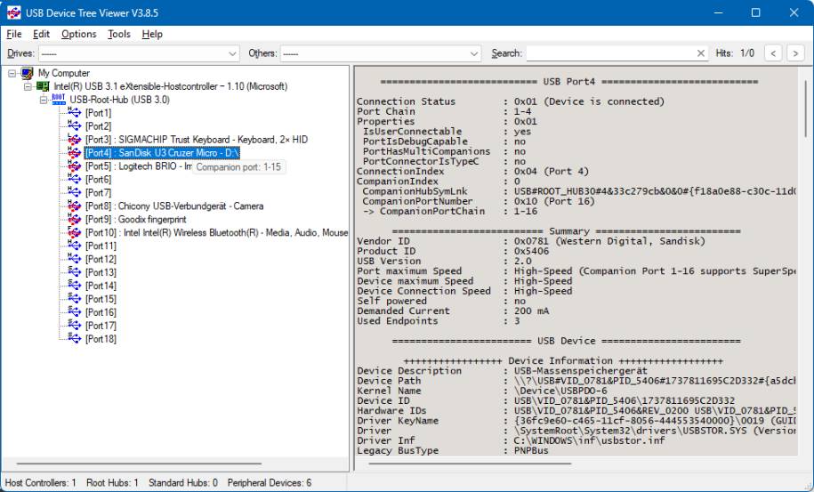
Task: Click the USB port icon beside Port6
Action: point(74,180)
